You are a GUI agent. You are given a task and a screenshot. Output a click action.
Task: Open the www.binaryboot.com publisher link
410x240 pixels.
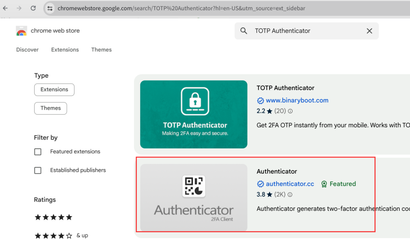click(x=297, y=100)
